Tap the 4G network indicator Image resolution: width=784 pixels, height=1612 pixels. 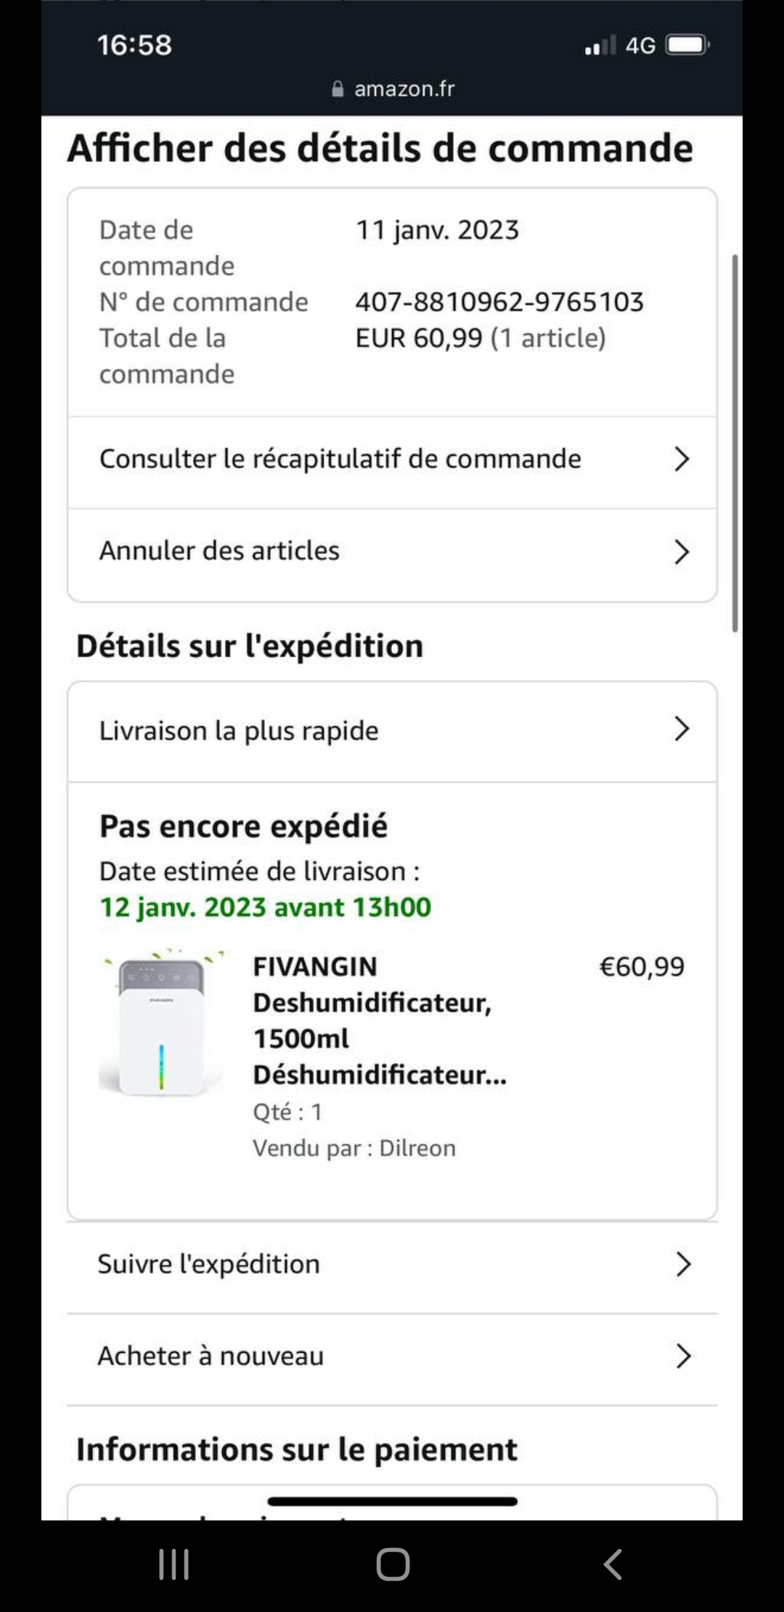pos(640,46)
